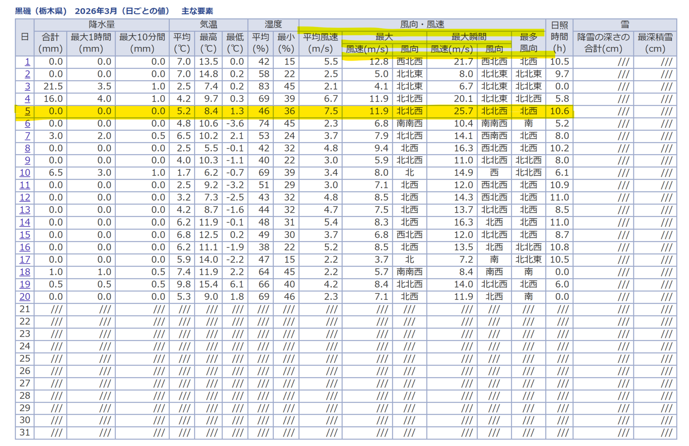Click the day 6 link
This screenshot has height=446, width=689.
(28, 124)
